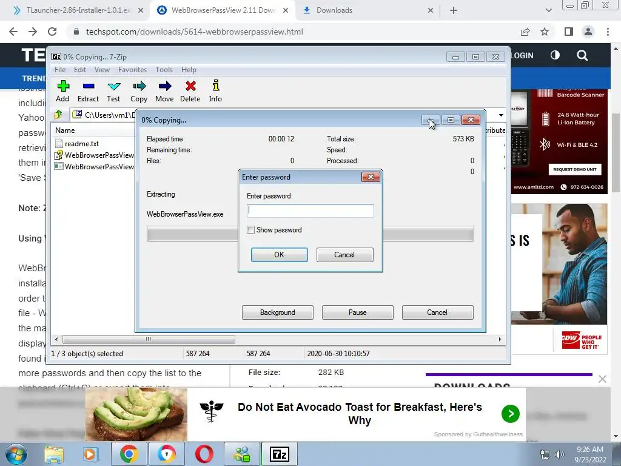
Task: Open Google Chrome from the taskbar
Action: click(x=129, y=454)
